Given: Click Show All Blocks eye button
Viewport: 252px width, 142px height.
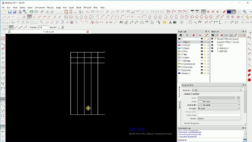Looking at the screenshot, I should point(213,35).
